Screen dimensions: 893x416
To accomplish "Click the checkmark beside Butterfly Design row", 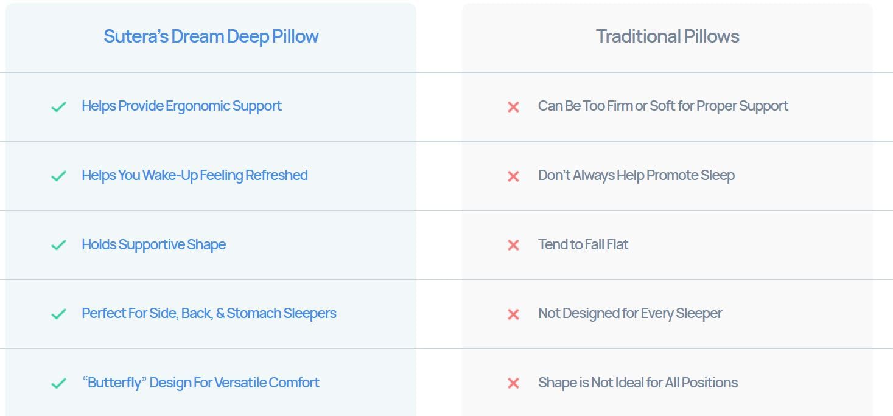I will 58,384.
